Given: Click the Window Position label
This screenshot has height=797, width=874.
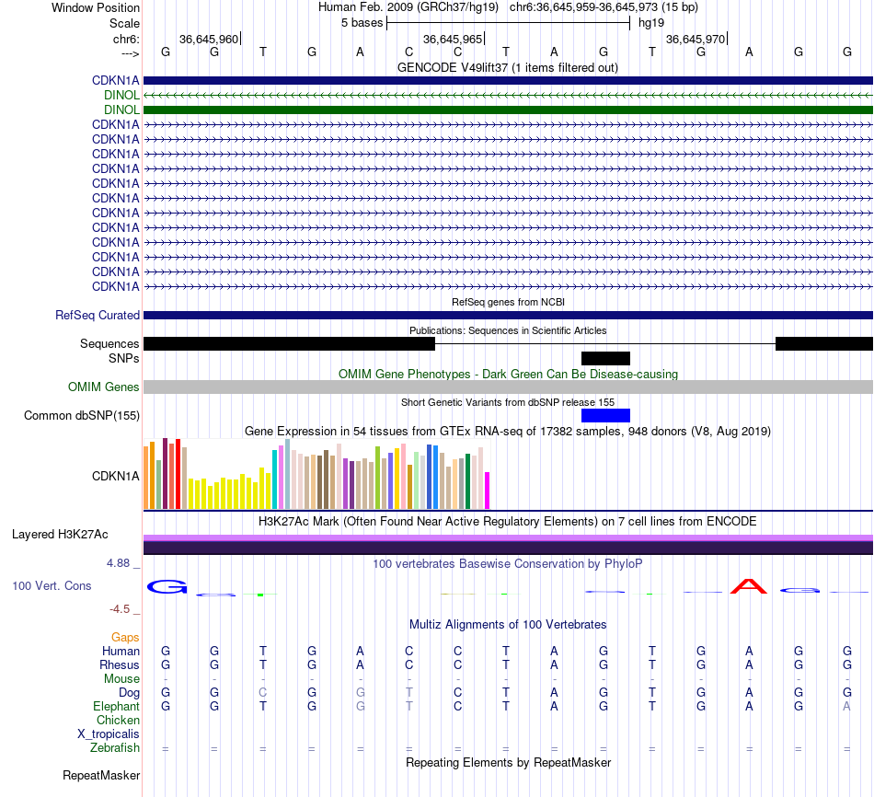Looking at the screenshot, I should click(x=96, y=7).
